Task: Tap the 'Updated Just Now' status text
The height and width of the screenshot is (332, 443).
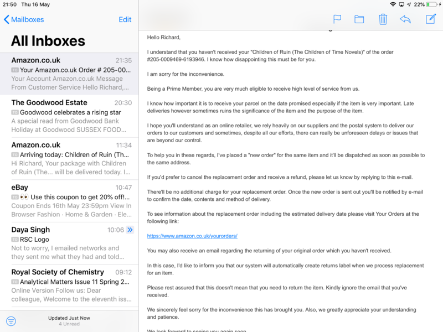Action: pos(69,318)
